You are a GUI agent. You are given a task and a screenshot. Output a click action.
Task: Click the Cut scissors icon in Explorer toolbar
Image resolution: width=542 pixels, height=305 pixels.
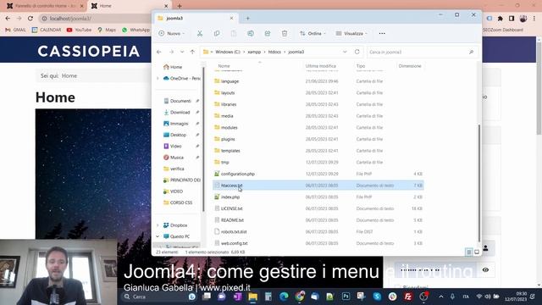pos(200,34)
